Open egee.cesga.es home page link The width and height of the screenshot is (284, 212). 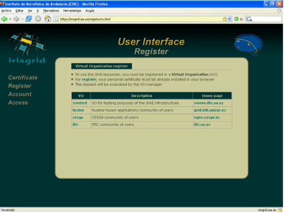coord(207,117)
